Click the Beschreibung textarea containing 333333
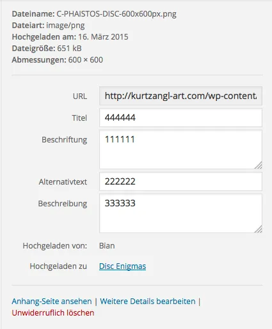 (x=180, y=213)
